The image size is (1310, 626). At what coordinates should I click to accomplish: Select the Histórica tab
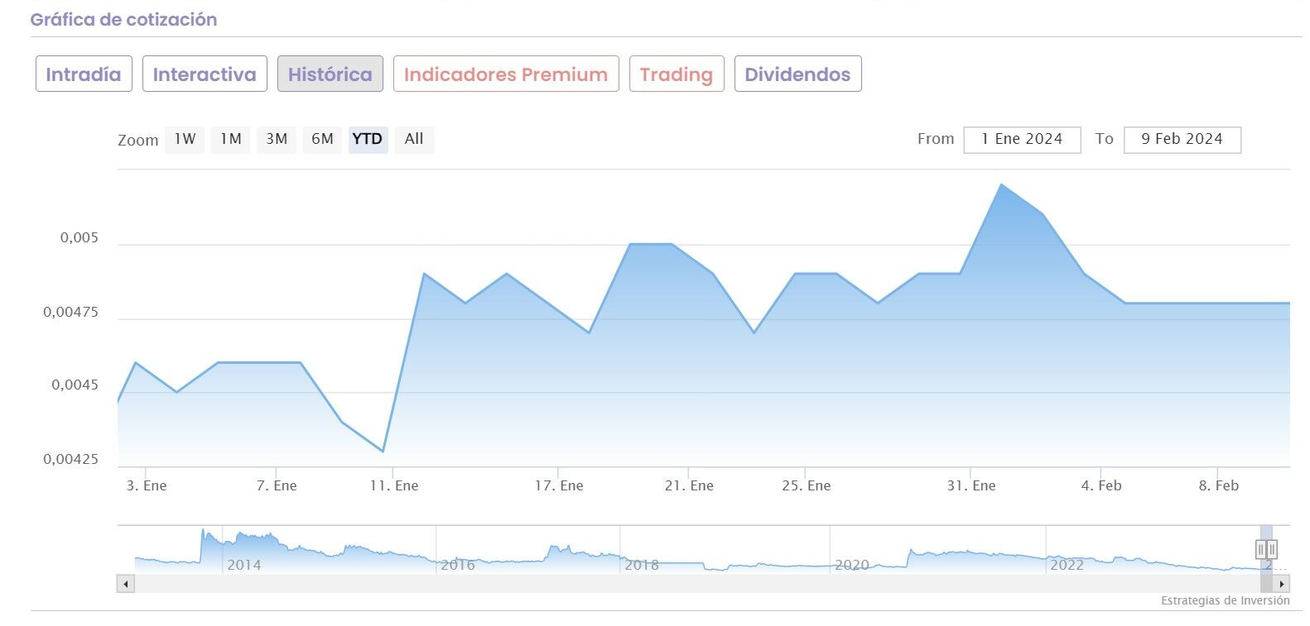pos(330,74)
